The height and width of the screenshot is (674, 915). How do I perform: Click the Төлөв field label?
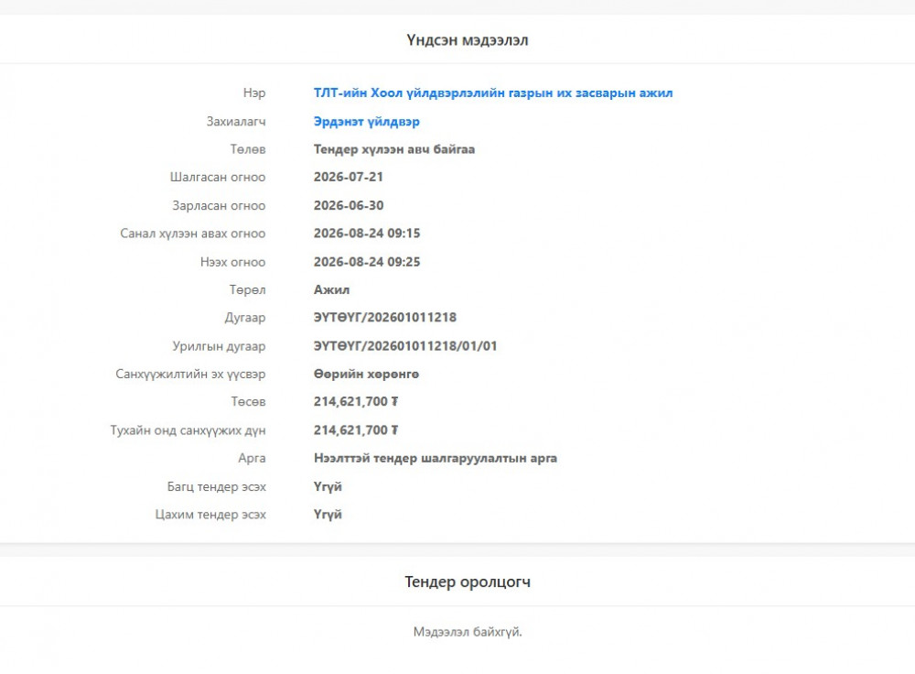[247, 149]
